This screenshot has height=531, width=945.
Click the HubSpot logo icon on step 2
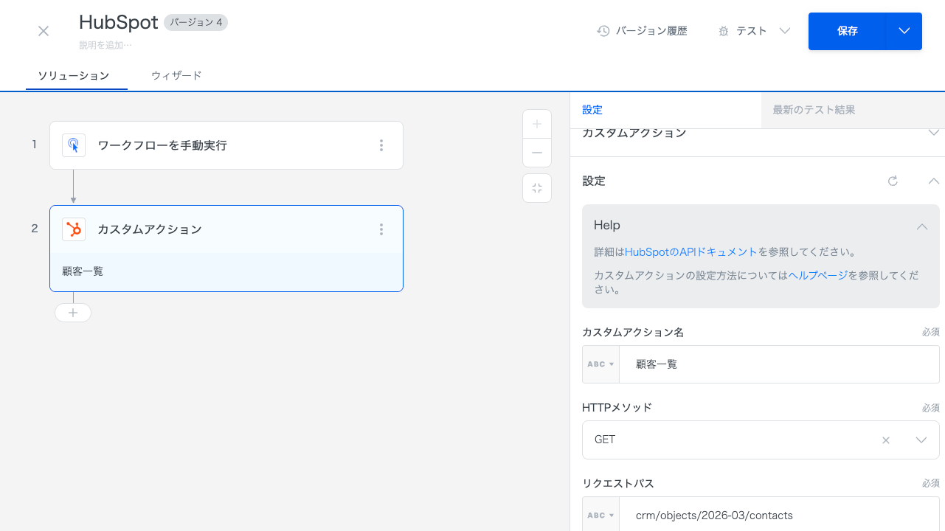point(74,229)
